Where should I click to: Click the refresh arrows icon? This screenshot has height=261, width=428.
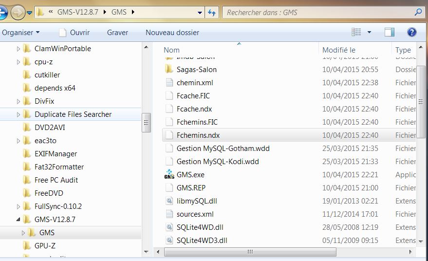(212, 12)
